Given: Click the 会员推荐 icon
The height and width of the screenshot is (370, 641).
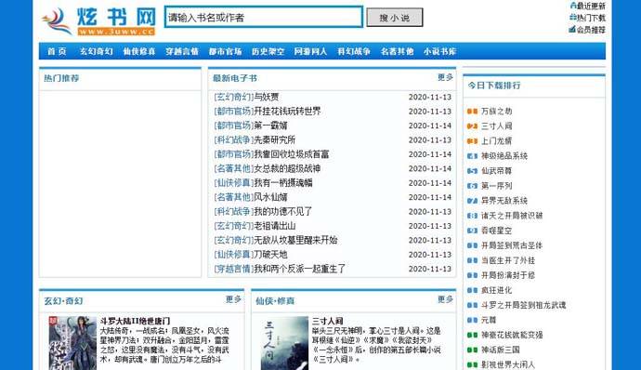Looking at the screenshot, I should click(x=572, y=29).
